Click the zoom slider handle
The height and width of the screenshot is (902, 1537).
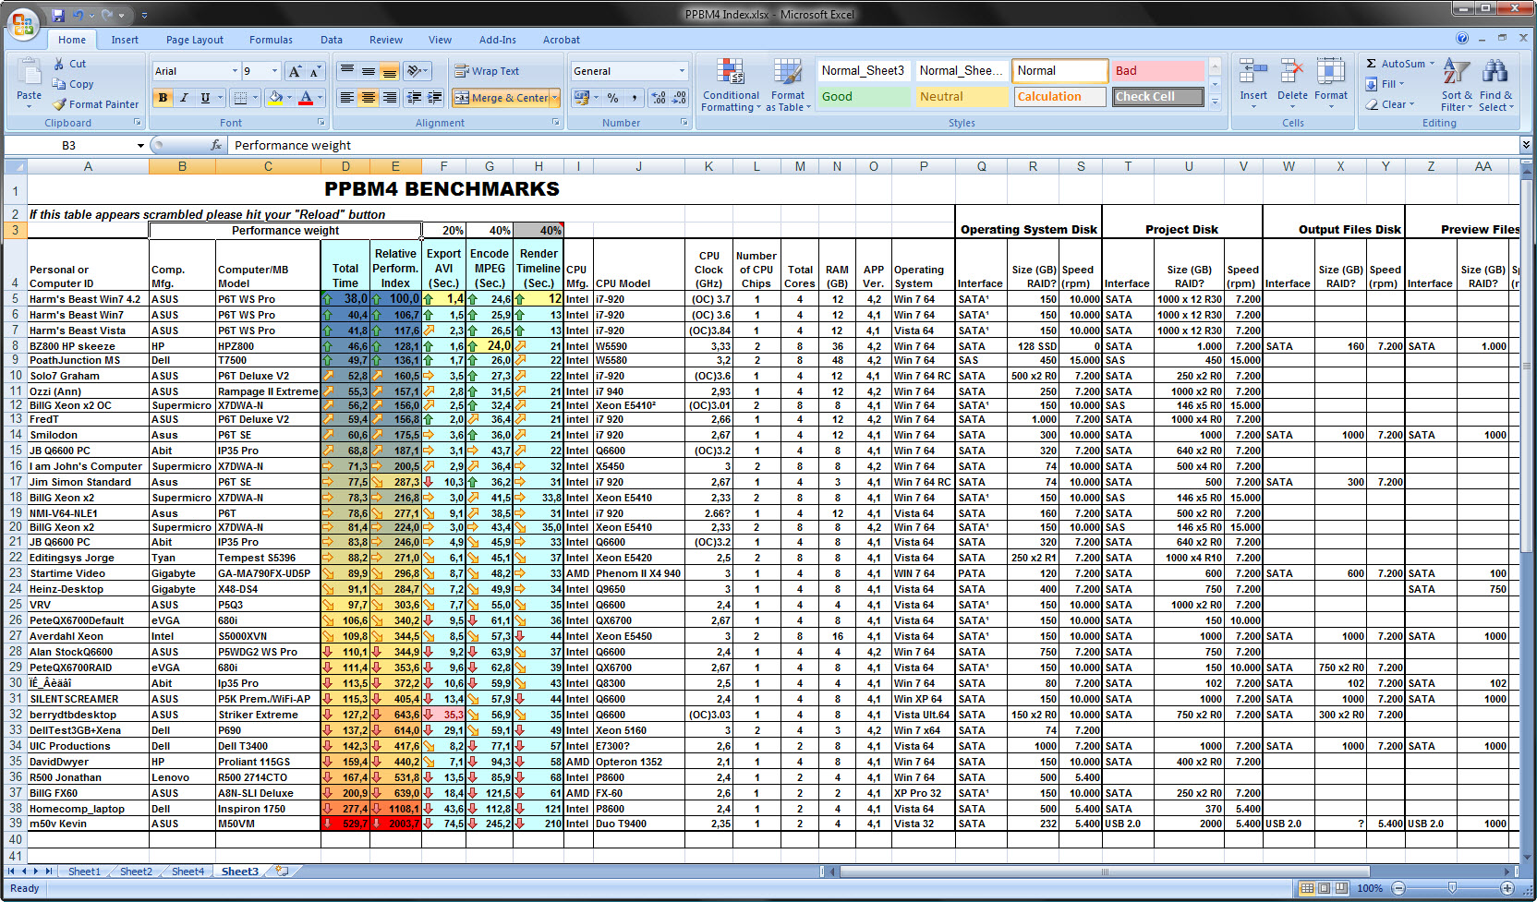point(1452,888)
